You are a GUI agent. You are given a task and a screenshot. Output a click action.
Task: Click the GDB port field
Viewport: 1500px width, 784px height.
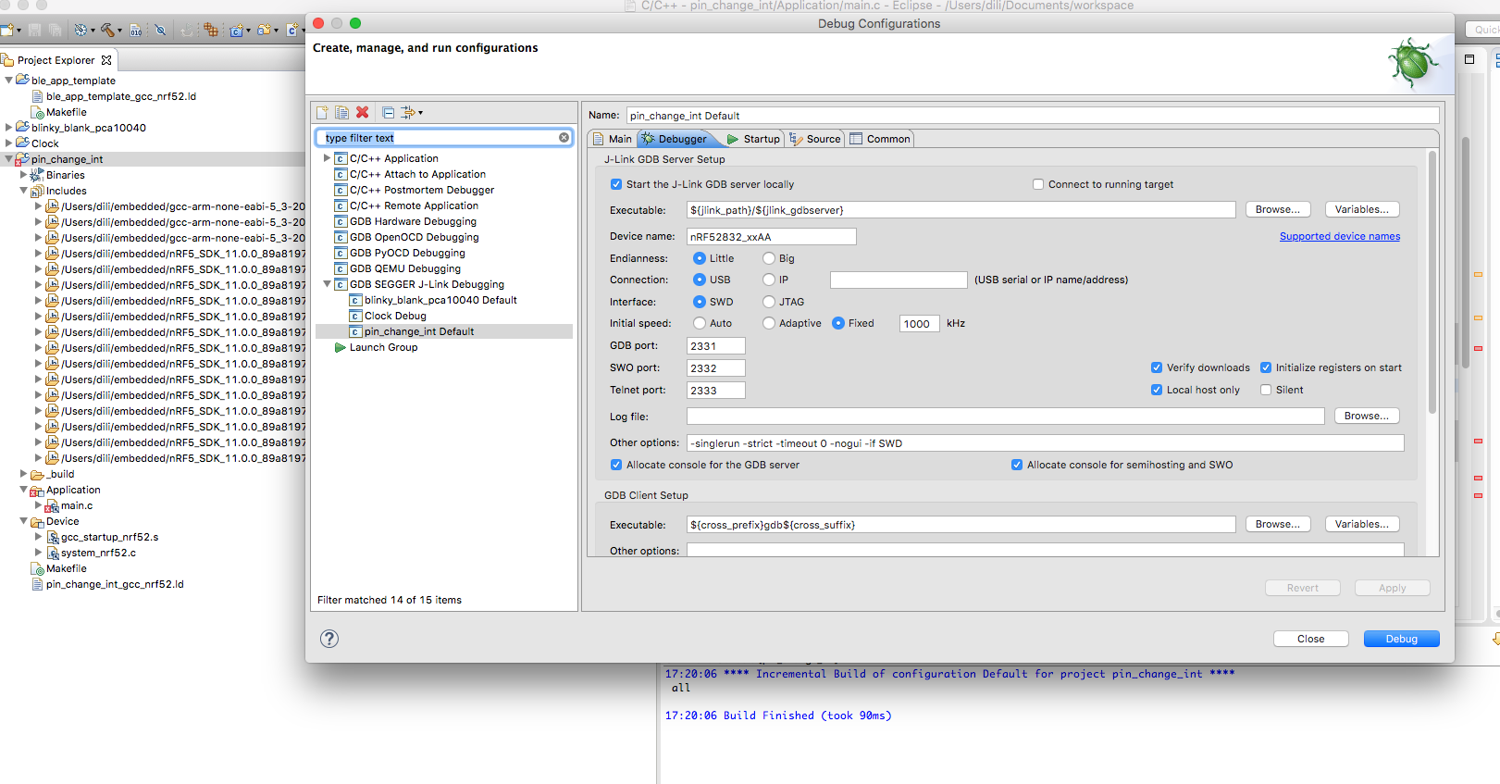tap(716, 346)
